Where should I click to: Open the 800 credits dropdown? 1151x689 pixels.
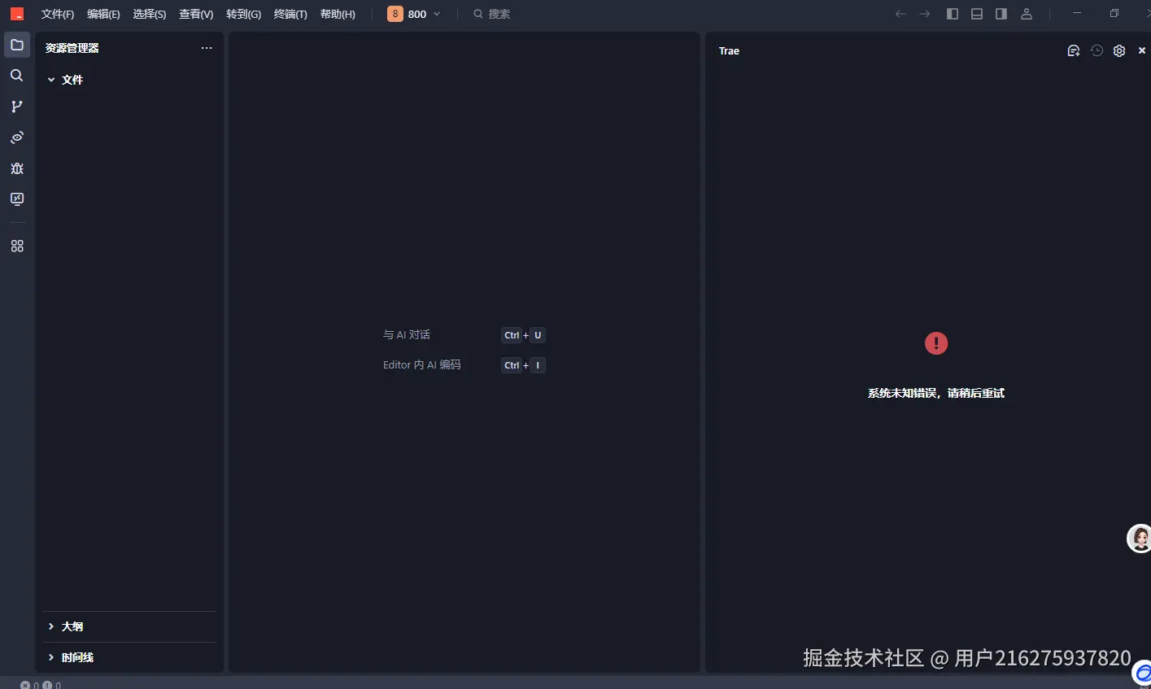(415, 13)
